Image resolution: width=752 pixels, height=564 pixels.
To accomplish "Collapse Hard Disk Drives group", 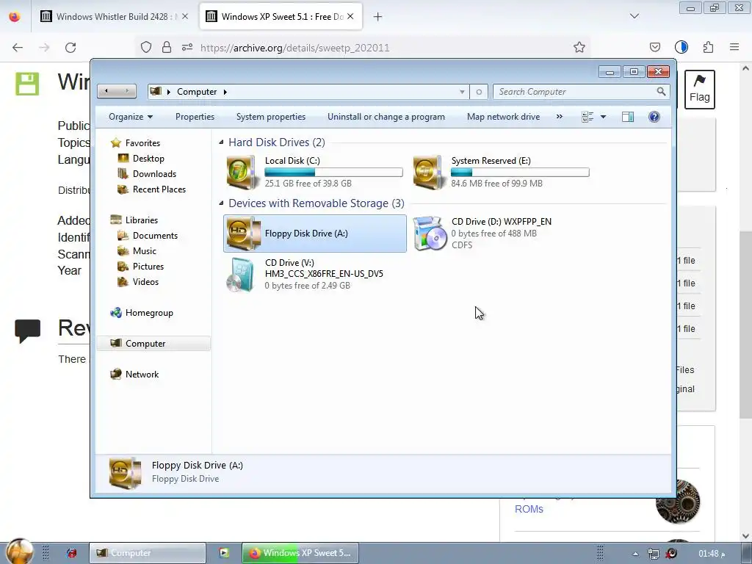I will (x=221, y=142).
